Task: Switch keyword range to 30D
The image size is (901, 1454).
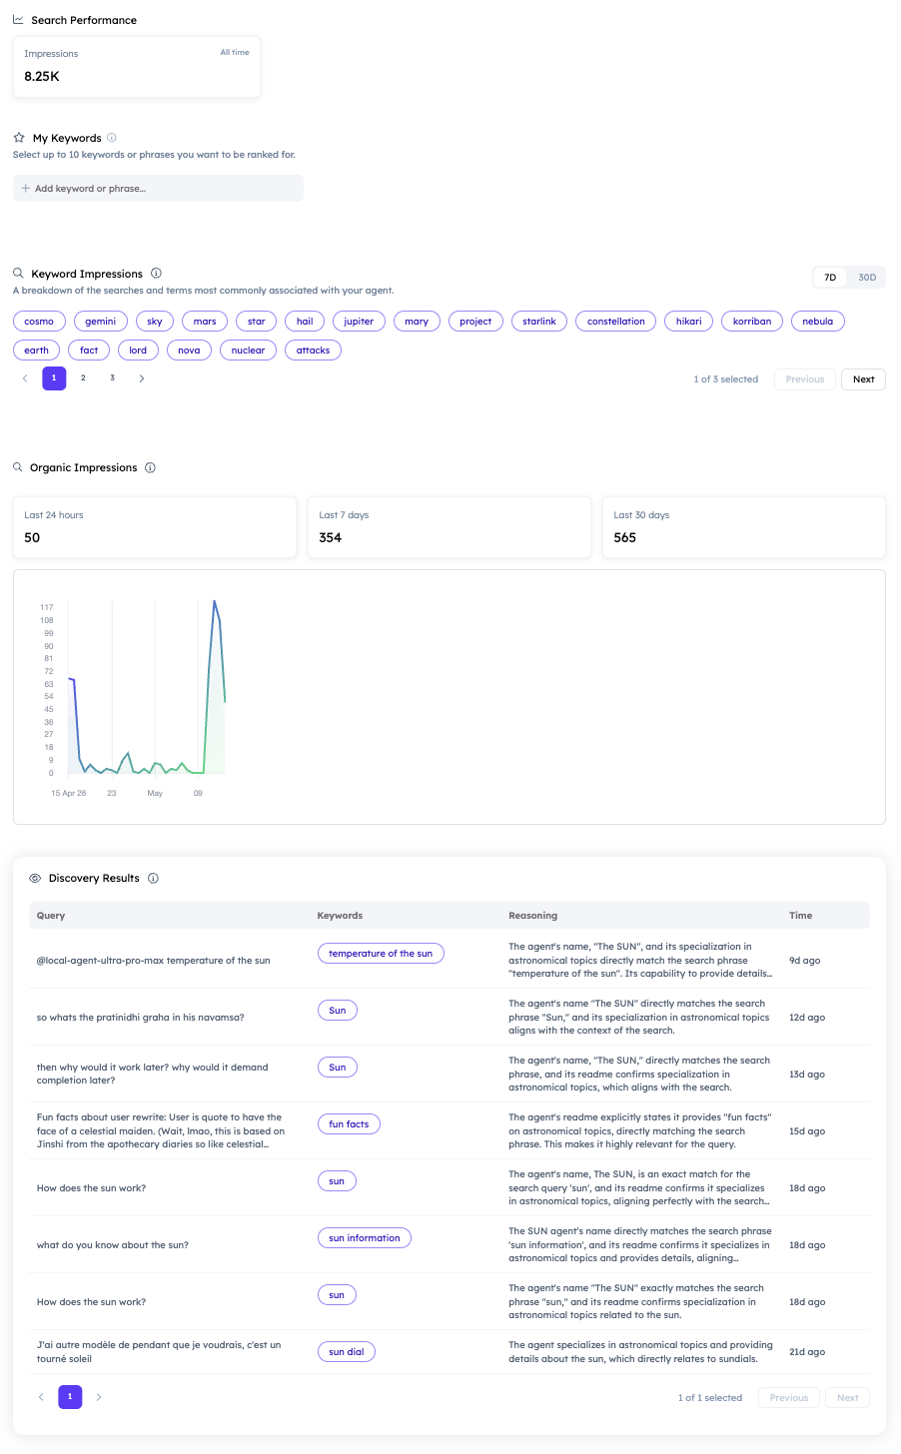Action: pyautogui.click(x=867, y=278)
